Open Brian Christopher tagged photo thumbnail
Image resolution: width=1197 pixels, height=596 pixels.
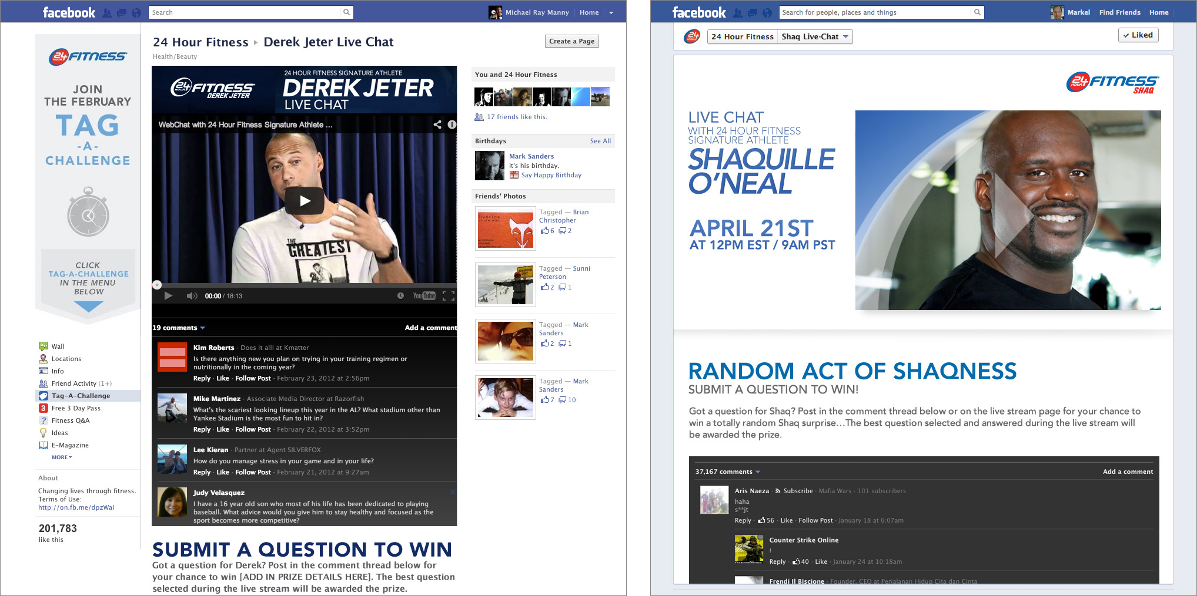(x=506, y=228)
